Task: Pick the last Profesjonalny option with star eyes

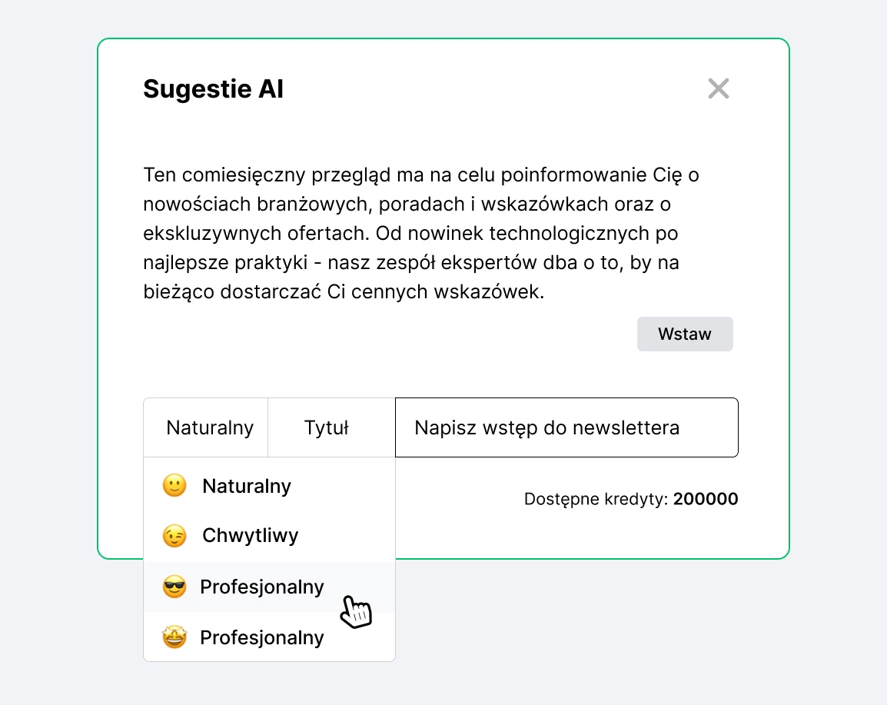Action: pos(261,637)
